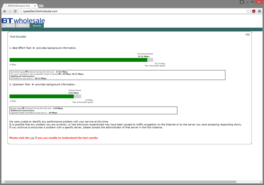Open a new browser tab
The height and width of the screenshot is (185, 264).
pos(41,6)
